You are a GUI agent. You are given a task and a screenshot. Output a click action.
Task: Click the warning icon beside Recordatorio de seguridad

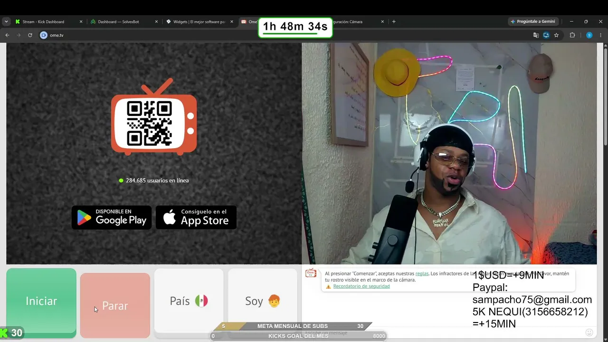point(328,286)
